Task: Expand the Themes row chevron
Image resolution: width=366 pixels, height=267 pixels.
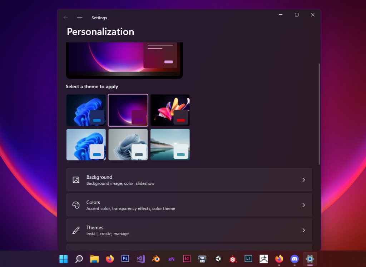Action: point(303,230)
